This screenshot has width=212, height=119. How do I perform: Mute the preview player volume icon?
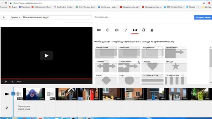click(x=13, y=82)
